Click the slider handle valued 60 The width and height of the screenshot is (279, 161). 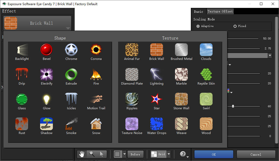(x=233, y=106)
